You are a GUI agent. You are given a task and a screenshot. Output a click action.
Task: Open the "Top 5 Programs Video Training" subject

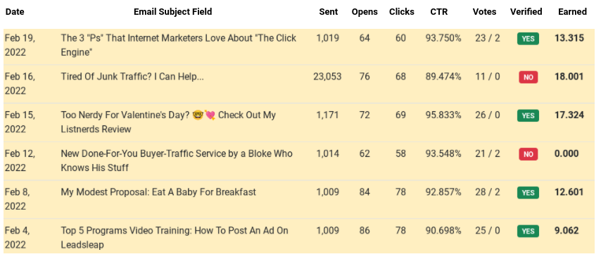pyautogui.click(x=175, y=238)
